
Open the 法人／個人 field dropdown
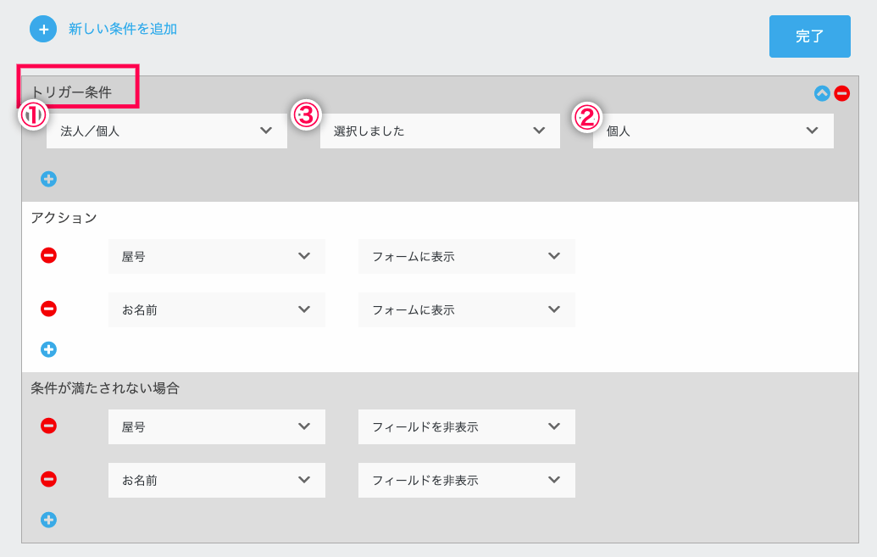click(167, 131)
